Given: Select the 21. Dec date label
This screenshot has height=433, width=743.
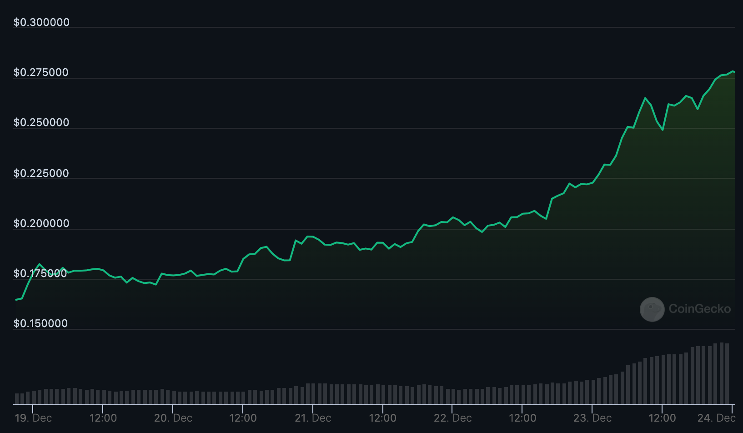Looking at the screenshot, I should pyautogui.click(x=313, y=418).
